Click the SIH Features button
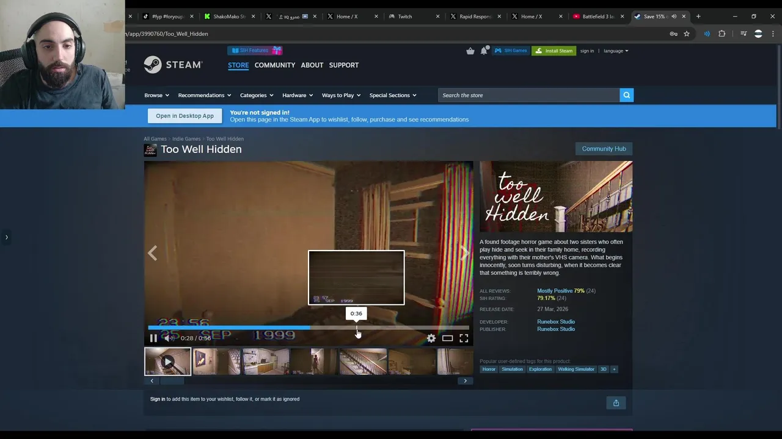 point(255,51)
